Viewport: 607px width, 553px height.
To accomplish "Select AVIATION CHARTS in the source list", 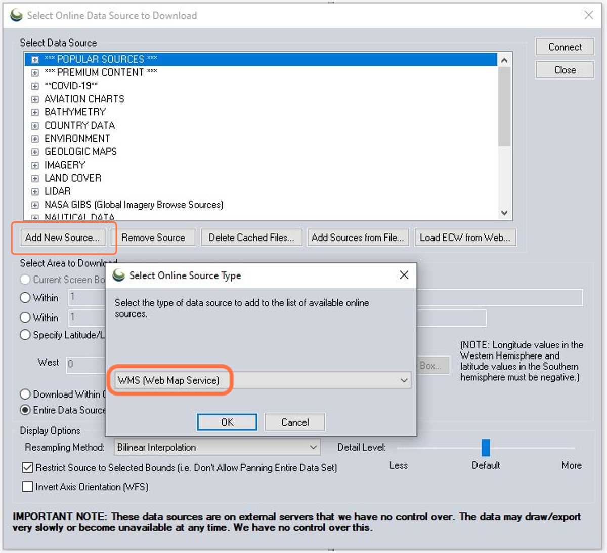I will point(84,99).
